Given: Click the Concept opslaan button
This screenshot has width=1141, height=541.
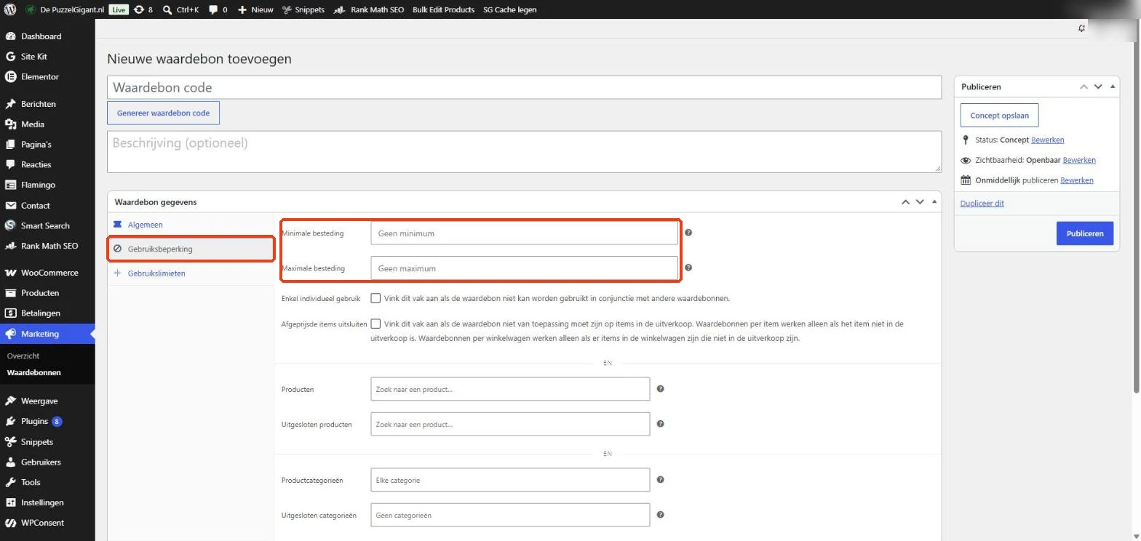Looking at the screenshot, I should pyautogui.click(x=999, y=116).
